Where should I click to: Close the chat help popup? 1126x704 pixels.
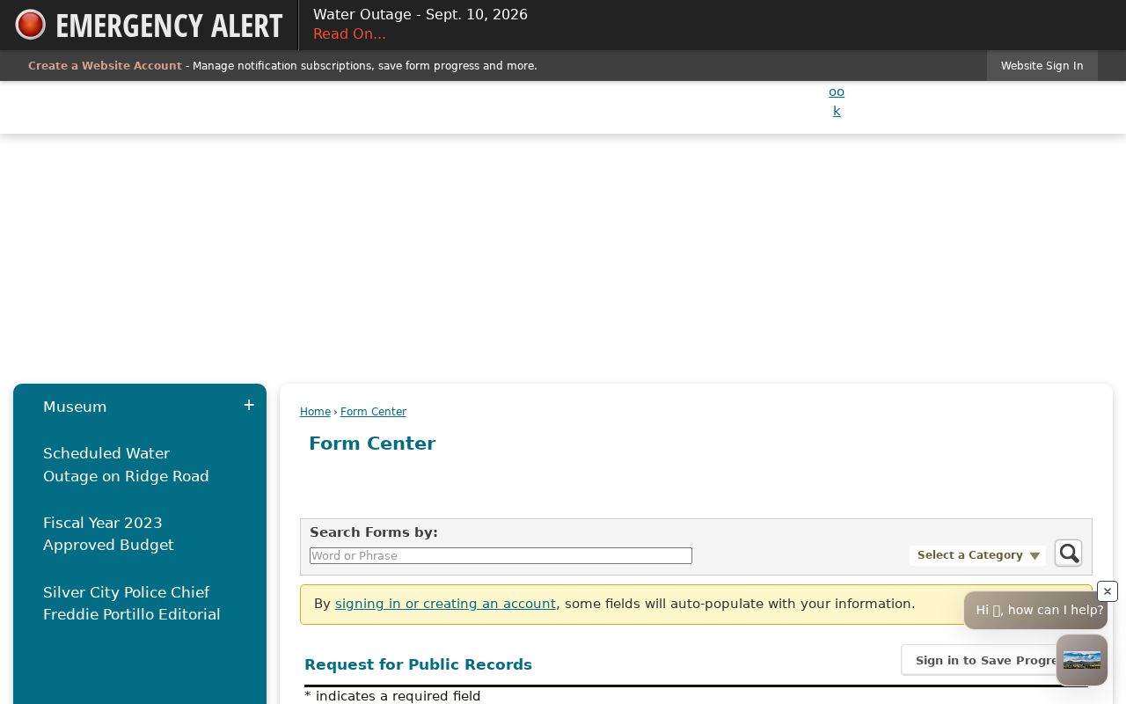click(x=1108, y=591)
